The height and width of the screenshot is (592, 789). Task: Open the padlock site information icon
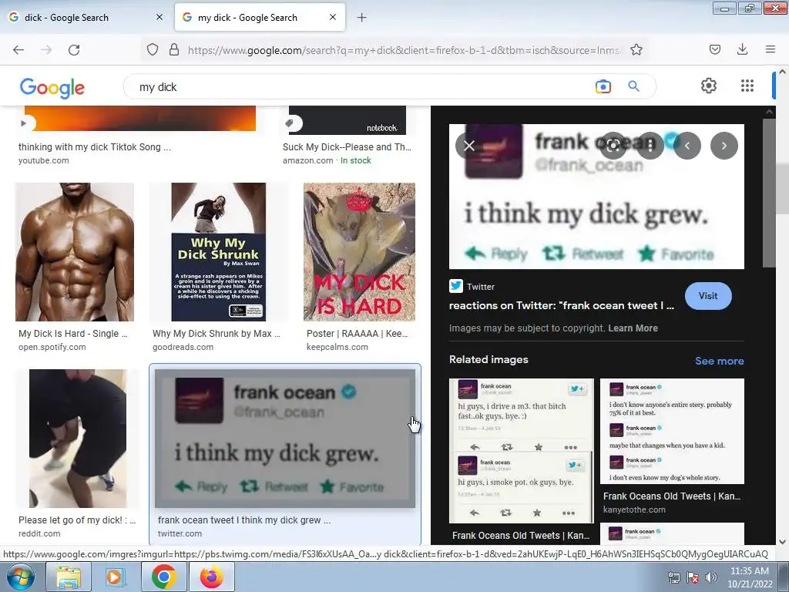[174, 49]
